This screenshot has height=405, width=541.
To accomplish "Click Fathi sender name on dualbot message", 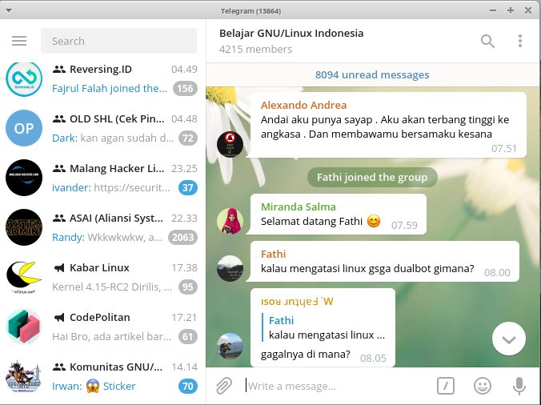I will [273, 255].
